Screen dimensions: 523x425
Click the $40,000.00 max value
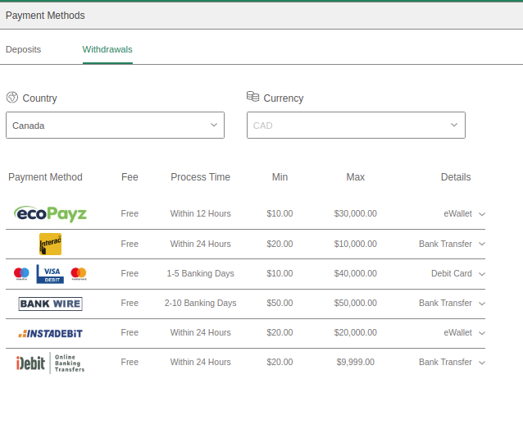[356, 273]
